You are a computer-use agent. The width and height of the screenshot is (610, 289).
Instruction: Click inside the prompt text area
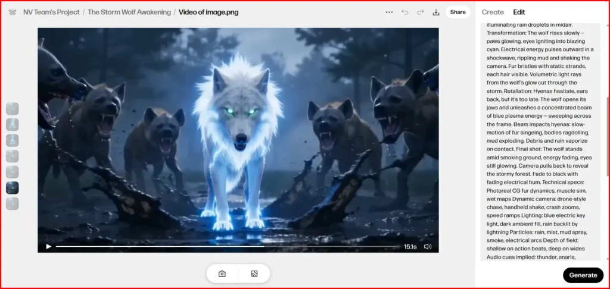pyautogui.click(x=540, y=142)
